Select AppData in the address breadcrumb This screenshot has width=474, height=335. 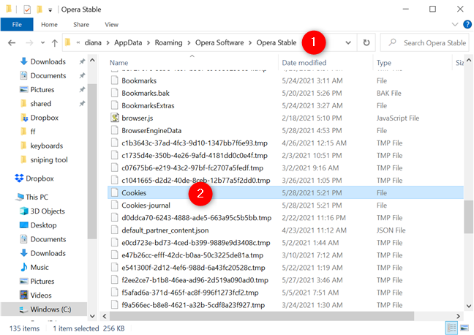(x=128, y=42)
